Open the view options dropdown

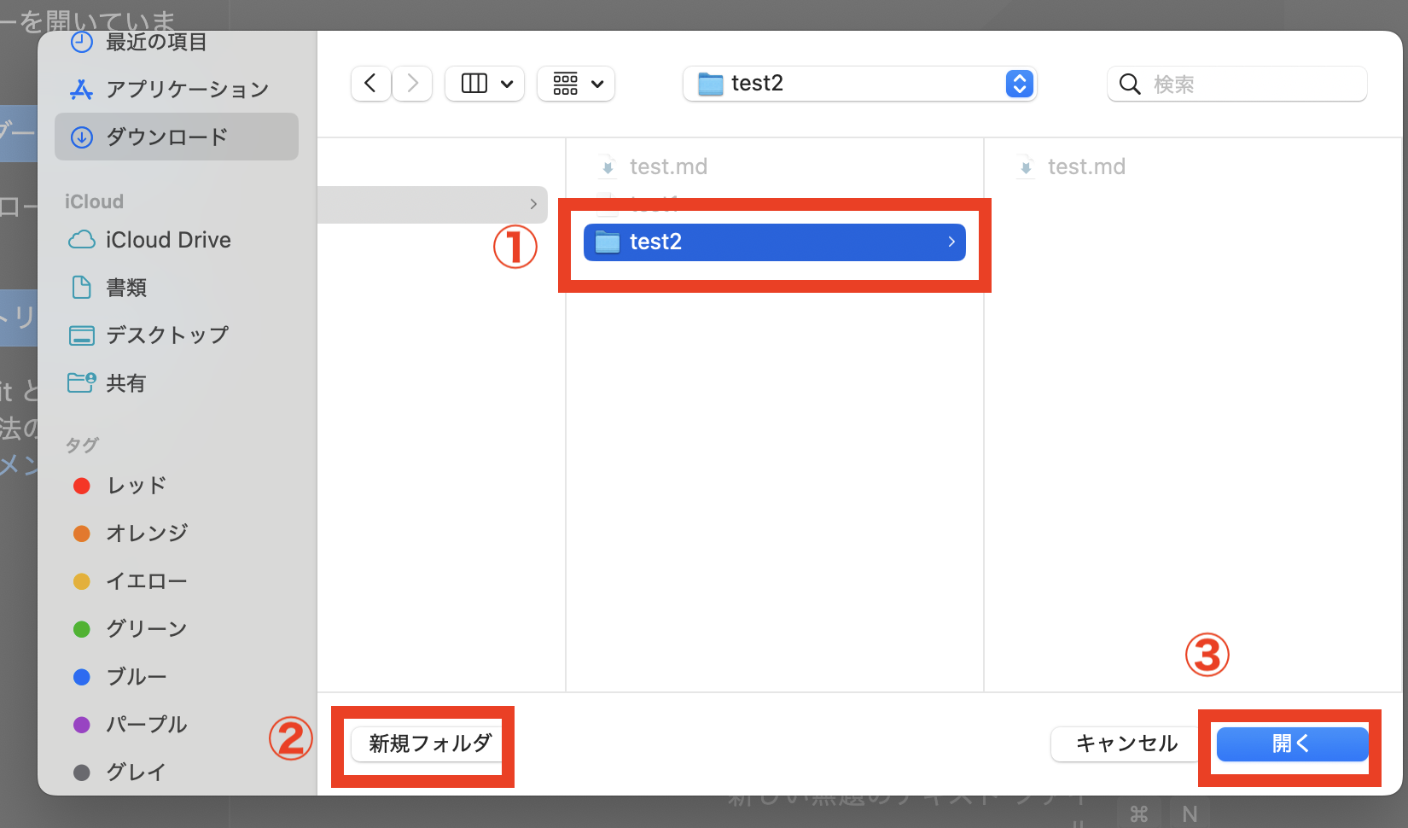pos(484,83)
